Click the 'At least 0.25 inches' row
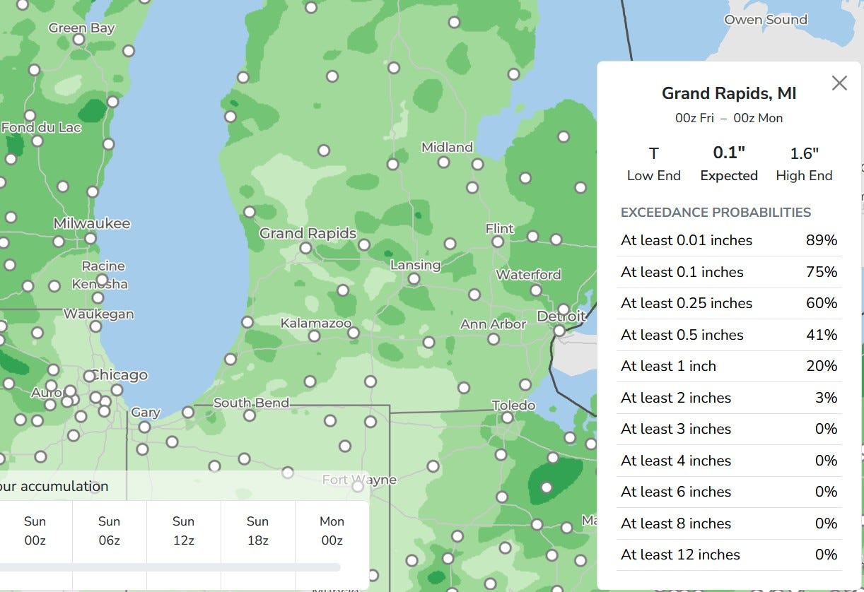 click(729, 303)
